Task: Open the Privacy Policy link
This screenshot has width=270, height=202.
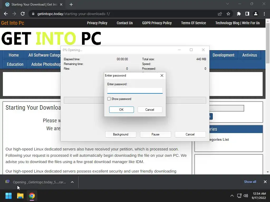Action: 97,23
